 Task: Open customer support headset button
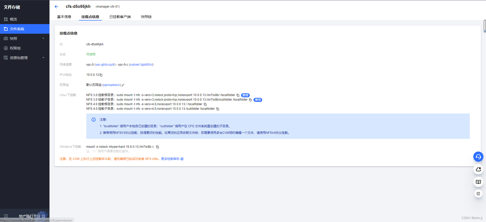click(x=478, y=157)
